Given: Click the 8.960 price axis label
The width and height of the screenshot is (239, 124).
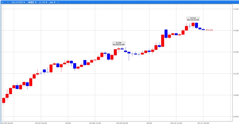Looking at the screenshot, I should (x=235, y=117).
